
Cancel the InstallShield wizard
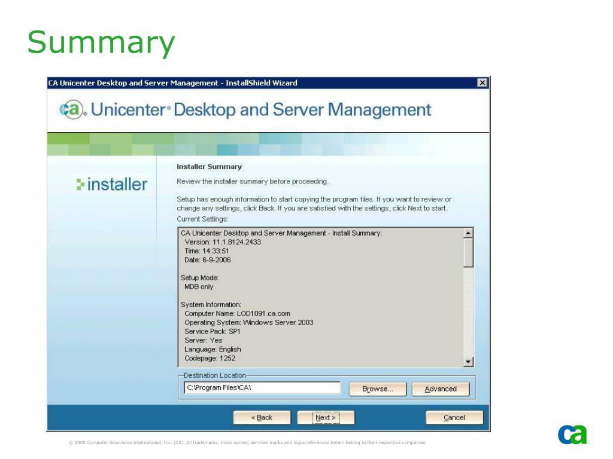click(454, 417)
